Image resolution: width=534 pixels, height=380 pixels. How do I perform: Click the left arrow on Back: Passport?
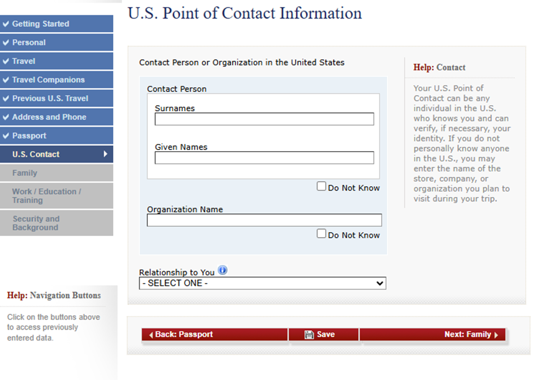tap(151, 335)
